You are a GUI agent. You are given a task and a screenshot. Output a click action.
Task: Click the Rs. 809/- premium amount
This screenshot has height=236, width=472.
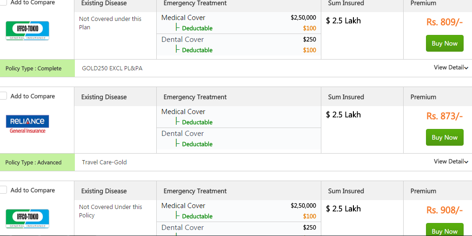click(x=444, y=22)
